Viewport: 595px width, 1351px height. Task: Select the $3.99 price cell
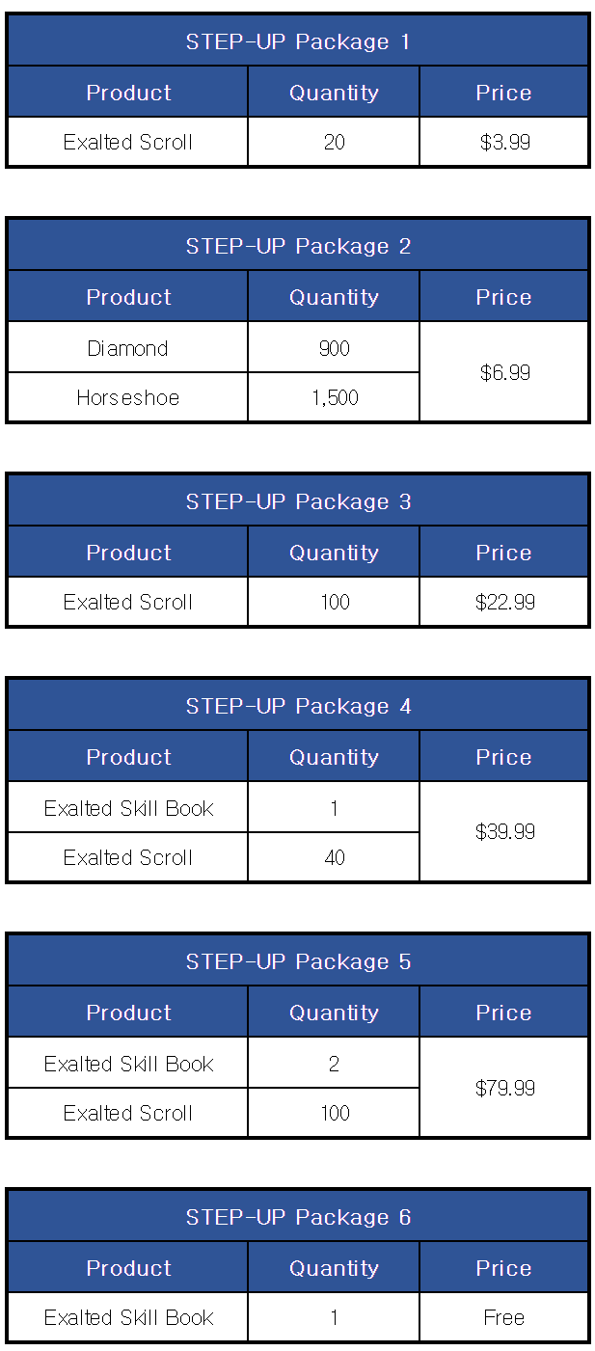click(x=503, y=143)
